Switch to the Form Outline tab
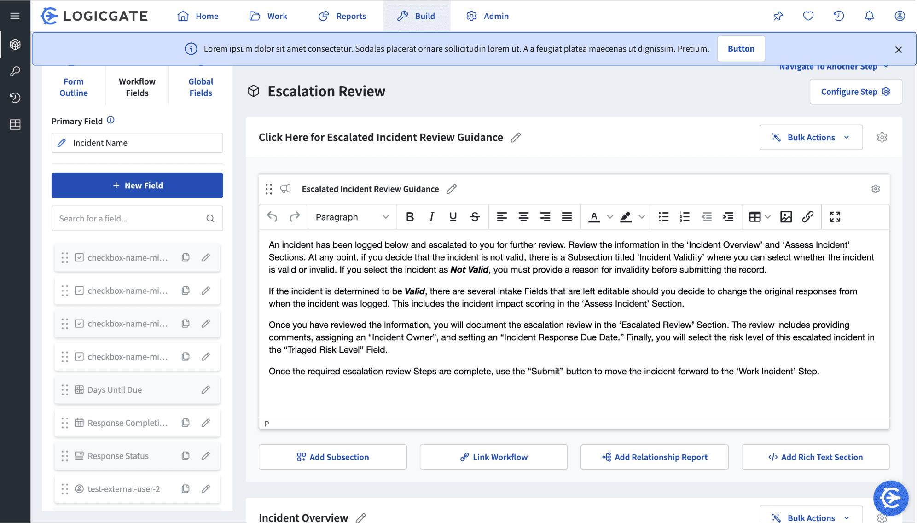Screen dimensions: 917x523 tap(74, 87)
